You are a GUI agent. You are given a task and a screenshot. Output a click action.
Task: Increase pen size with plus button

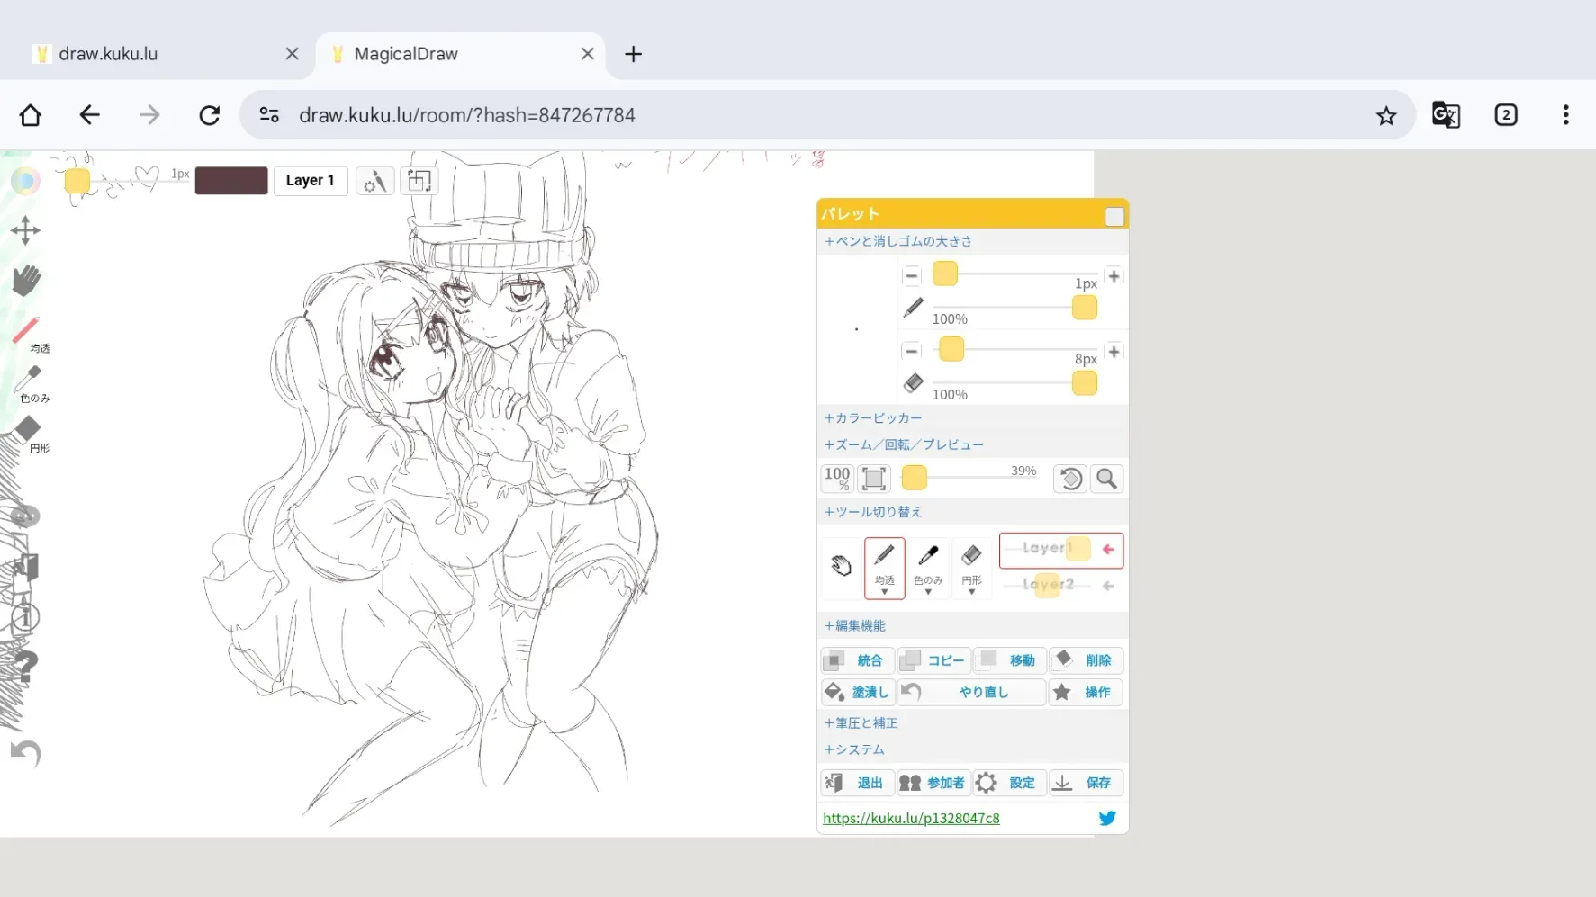[1114, 276]
